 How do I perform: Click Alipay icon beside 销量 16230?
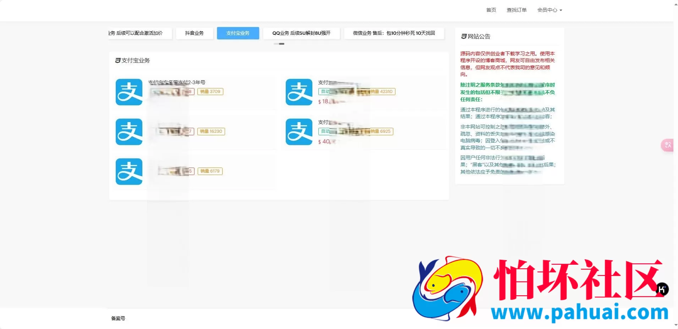pos(129,132)
